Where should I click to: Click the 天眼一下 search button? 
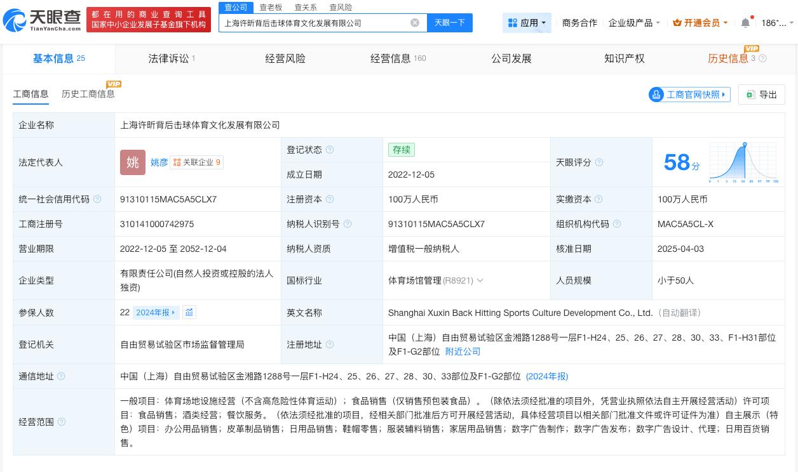click(x=449, y=22)
